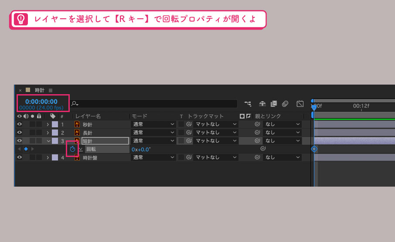Toggle preserve transparency box for 長針

click(181, 133)
